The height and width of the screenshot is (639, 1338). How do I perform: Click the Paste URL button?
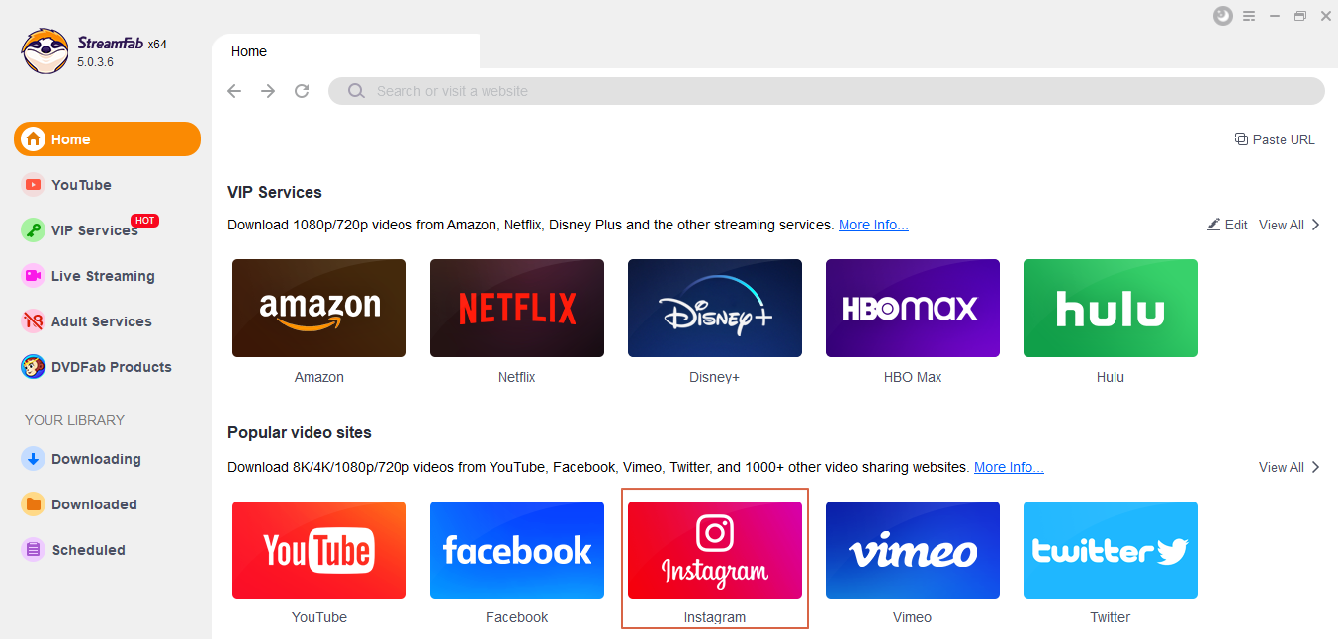1275,139
